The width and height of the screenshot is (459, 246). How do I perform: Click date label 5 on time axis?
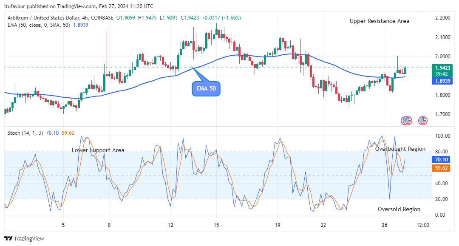[x=63, y=225]
